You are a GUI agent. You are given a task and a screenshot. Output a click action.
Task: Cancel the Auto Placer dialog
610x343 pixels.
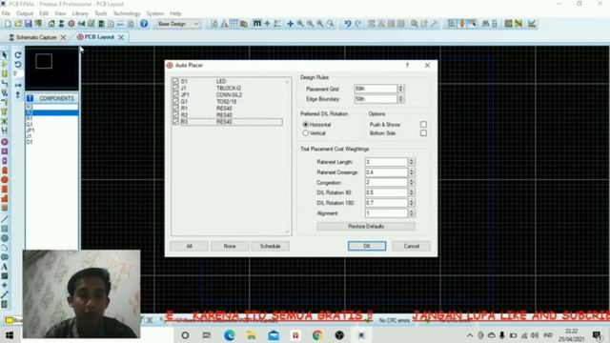point(411,246)
